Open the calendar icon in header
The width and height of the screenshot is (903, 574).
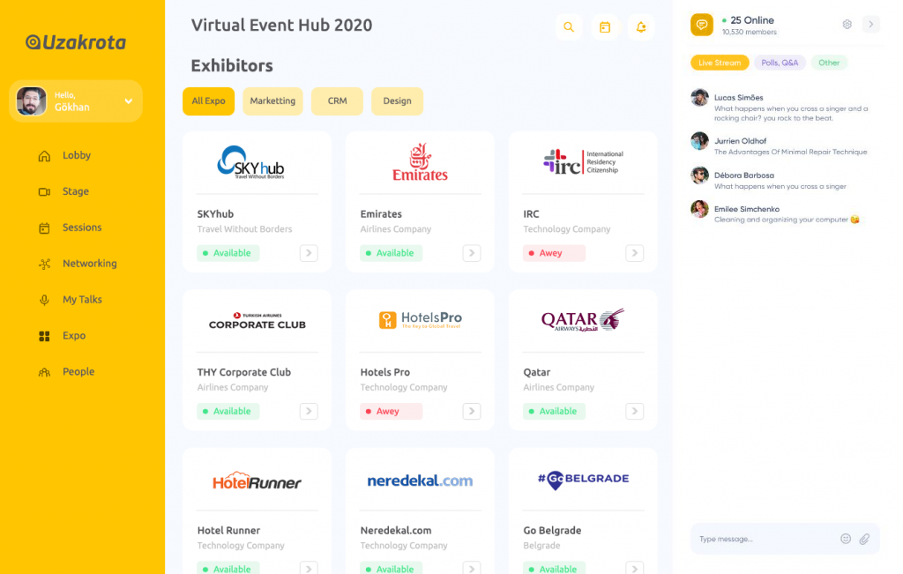(x=605, y=27)
